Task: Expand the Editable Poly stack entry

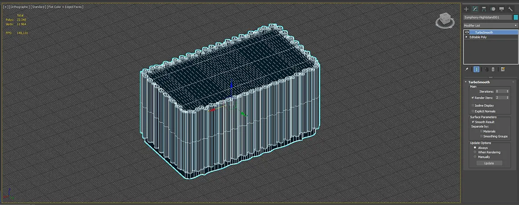Action: point(466,37)
